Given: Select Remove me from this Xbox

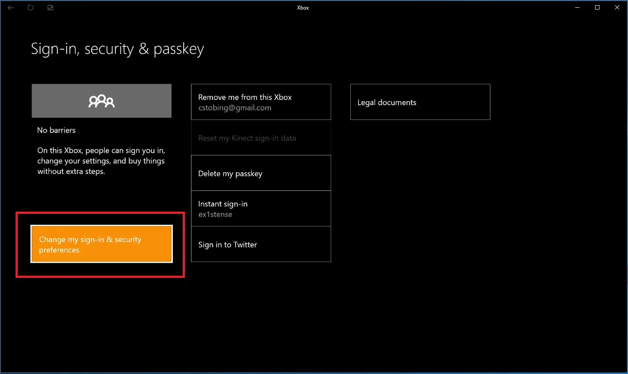Looking at the screenshot, I should [261, 101].
